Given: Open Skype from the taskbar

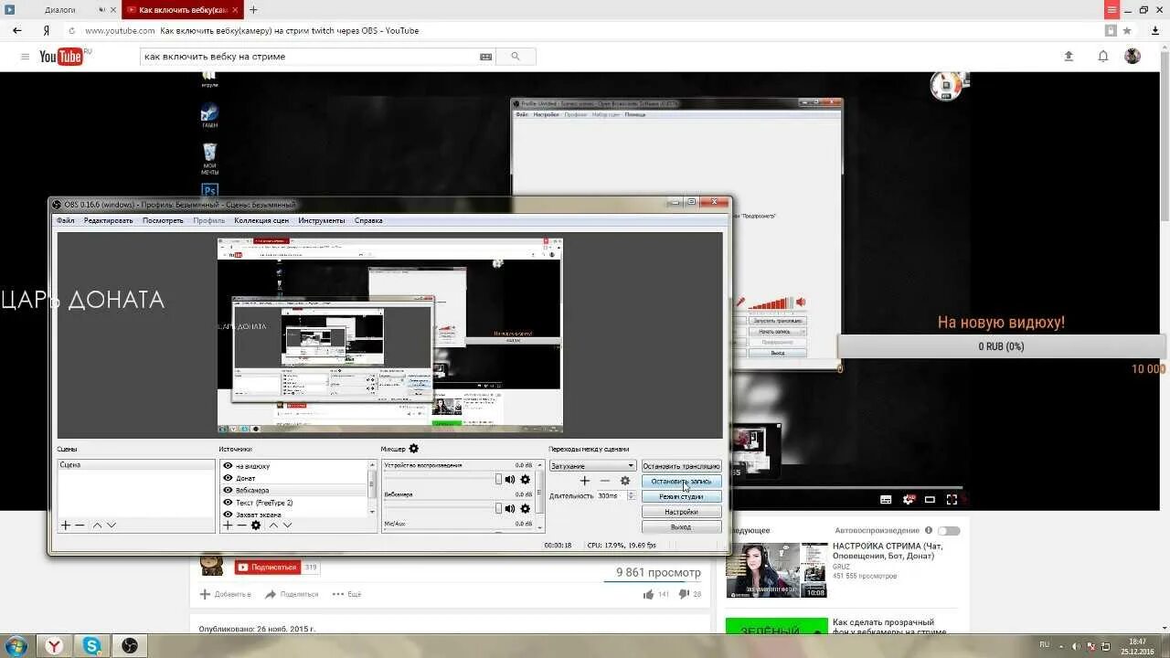Looking at the screenshot, I should point(92,646).
